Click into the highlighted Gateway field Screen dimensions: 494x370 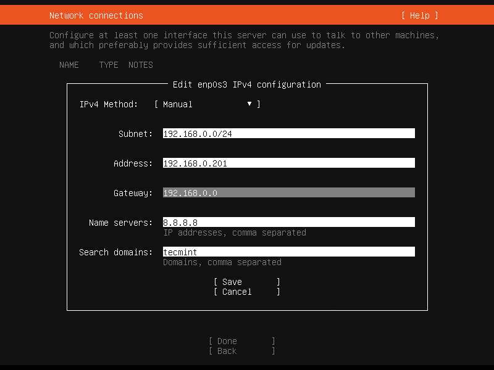(288, 193)
